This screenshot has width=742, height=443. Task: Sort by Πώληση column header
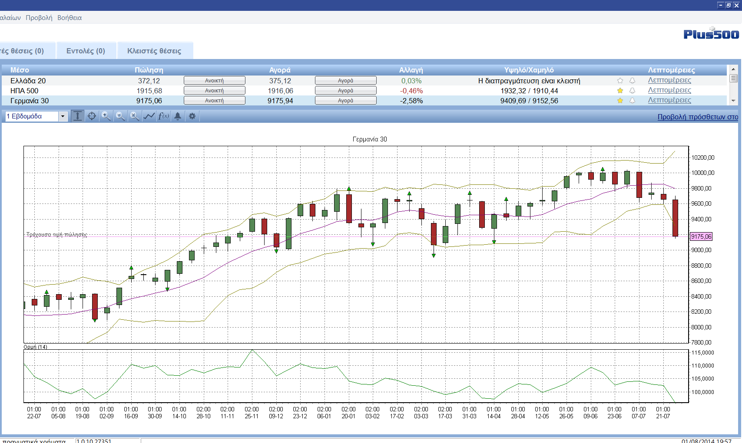pos(149,70)
